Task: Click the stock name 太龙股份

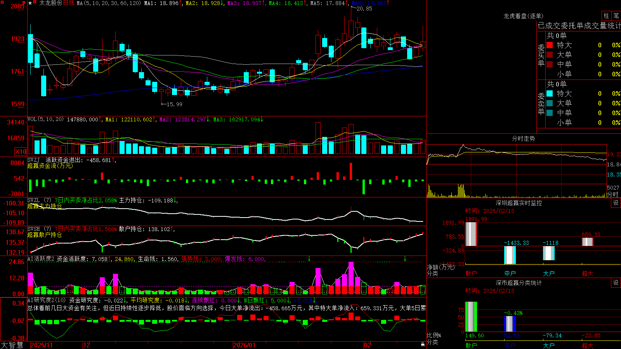Action: point(51,3)
